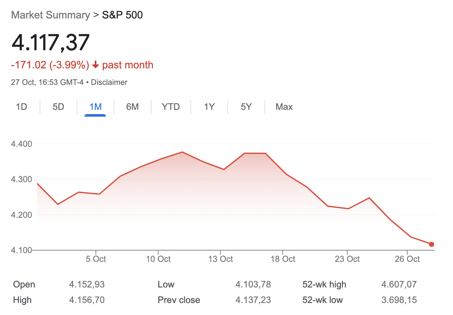
Task: Click the S&P 500 title text
Action: [x=123, y=15]
